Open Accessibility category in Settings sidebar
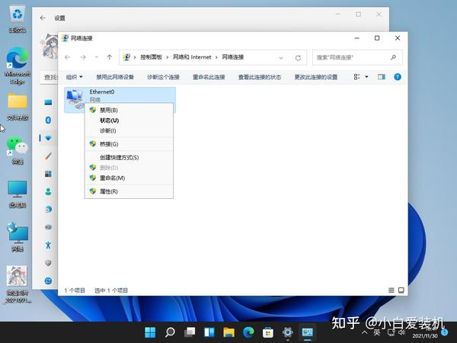 click(x=49, y=245)
